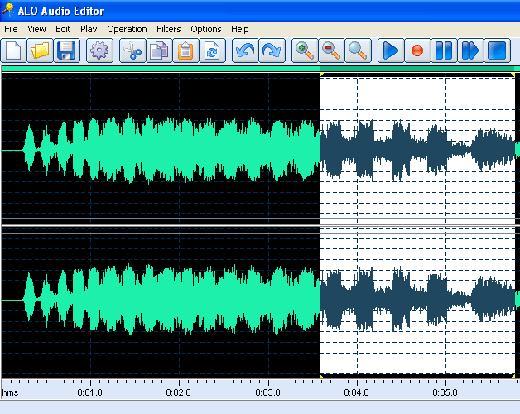
Task: Redo the last undone edit
Action: coord(272,51)
